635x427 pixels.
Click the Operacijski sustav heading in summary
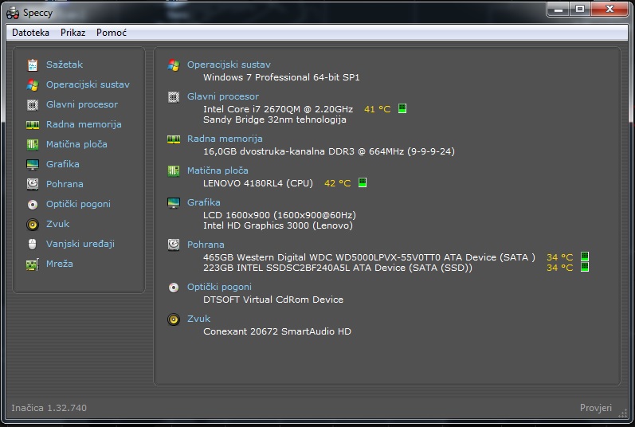tap(229, 65)
